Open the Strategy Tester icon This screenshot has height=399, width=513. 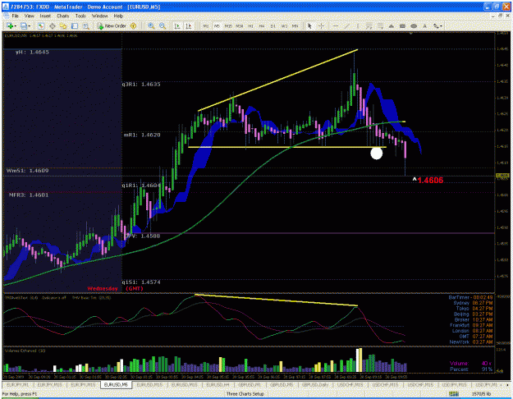click(85, 25)
